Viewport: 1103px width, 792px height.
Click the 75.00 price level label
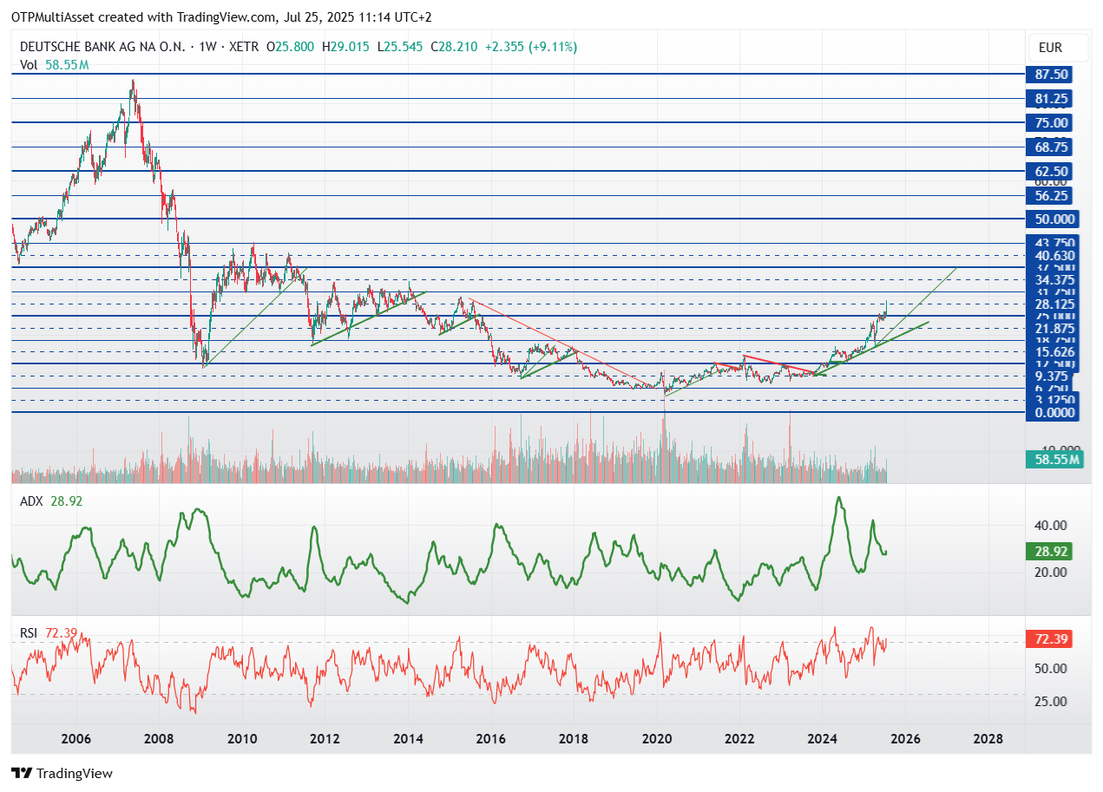[x=1052, y=122]
